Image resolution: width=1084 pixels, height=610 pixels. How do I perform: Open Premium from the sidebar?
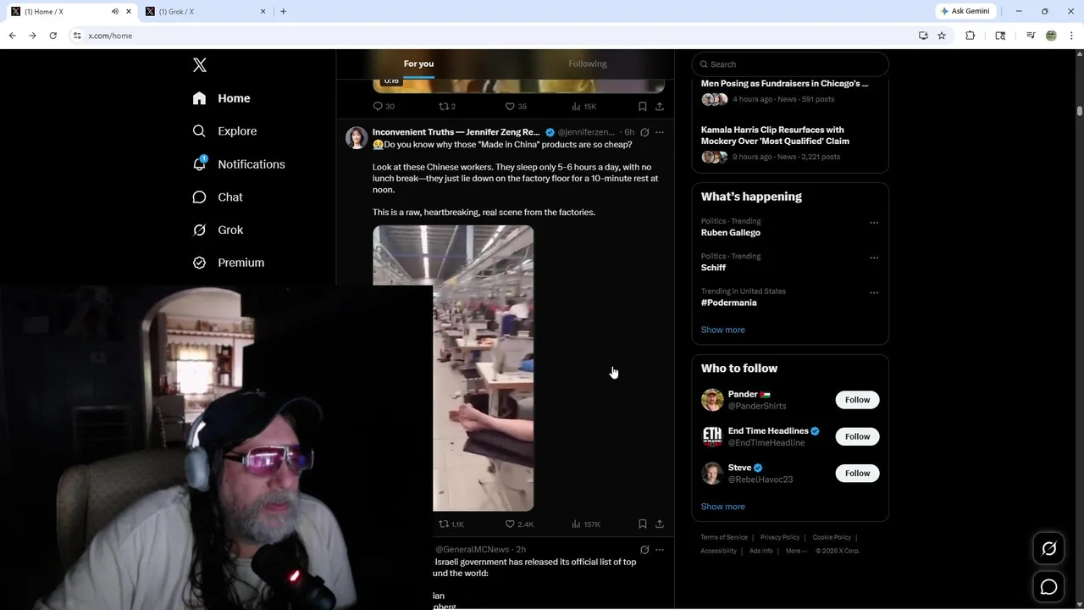coord(229,263)
